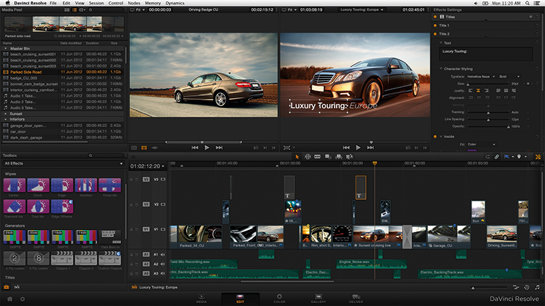The image size is (545, 306).
Task: Click the audio waveform icon under source viewer
Action: pos(155,148)
